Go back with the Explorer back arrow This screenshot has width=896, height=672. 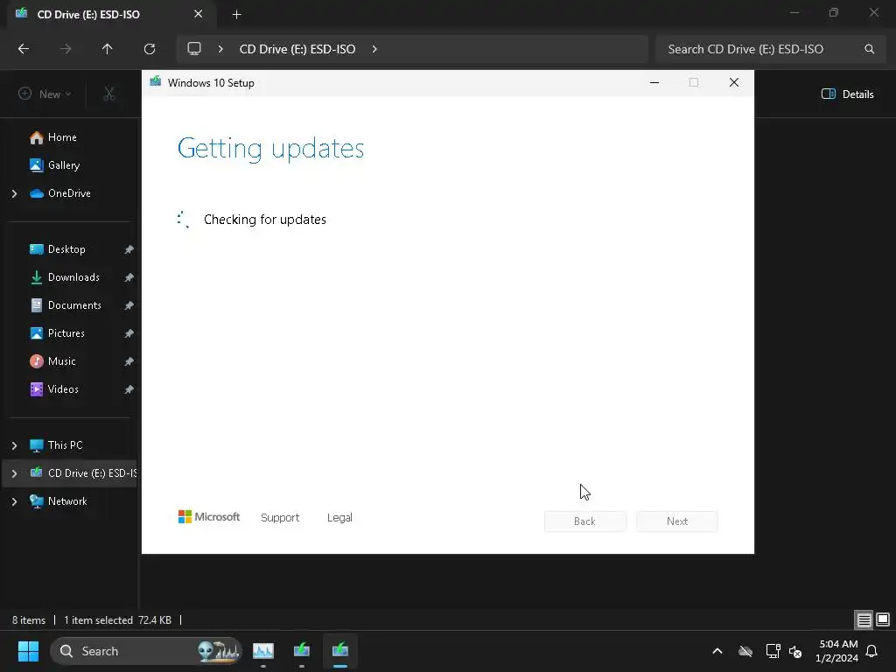[24, 49]
